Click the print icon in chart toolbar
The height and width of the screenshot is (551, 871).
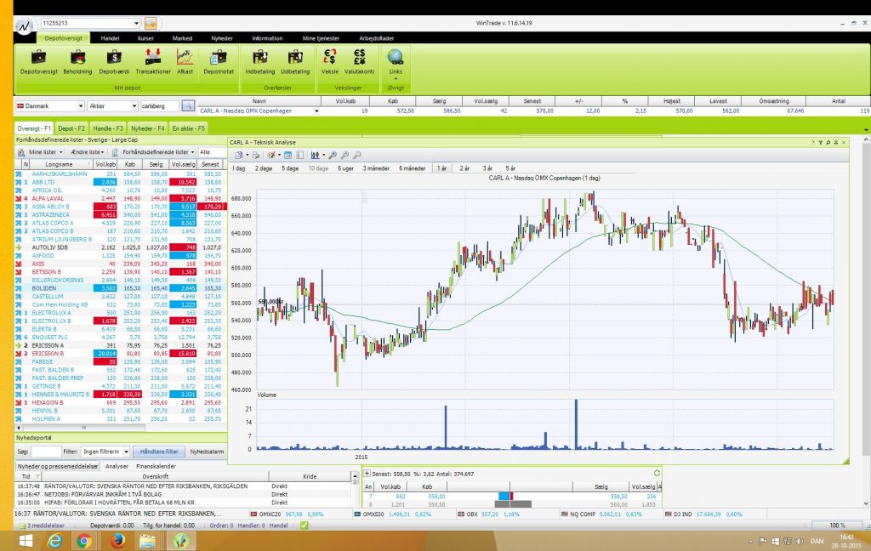tap(255, 155)
